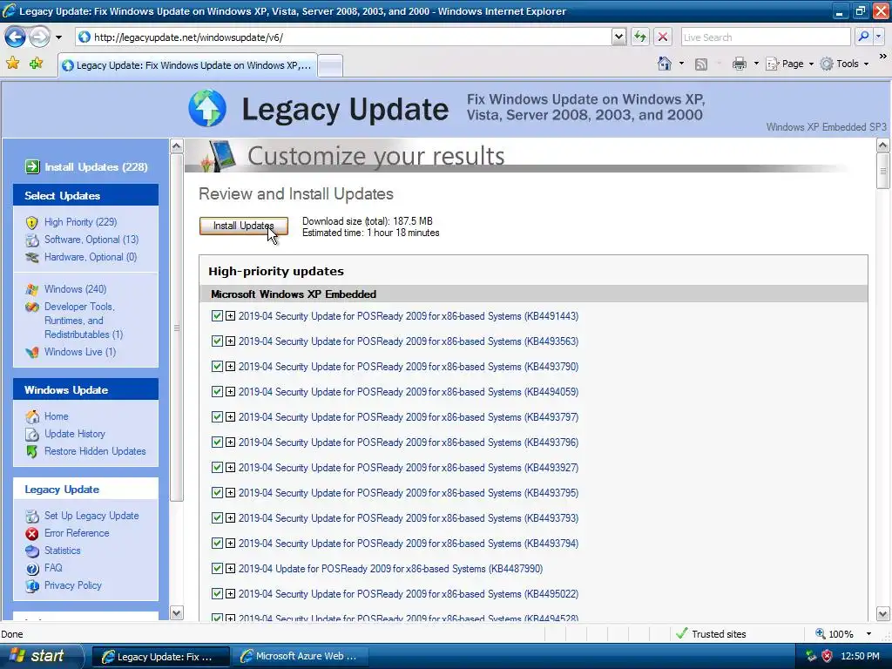Screen dimensions: 892x669
Task: Open the Statistics link
Action: point(63,551)
